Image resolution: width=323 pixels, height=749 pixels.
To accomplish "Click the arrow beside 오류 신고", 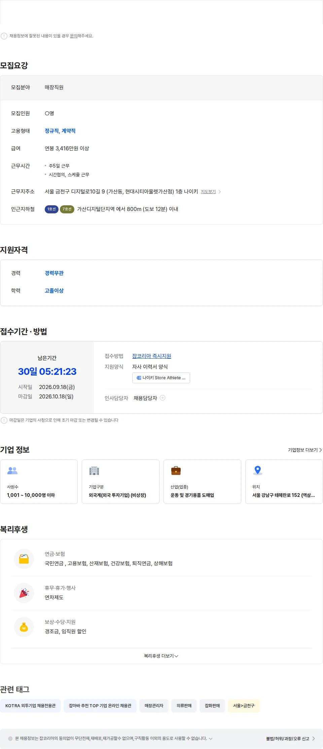I will (x=314, y=739).
